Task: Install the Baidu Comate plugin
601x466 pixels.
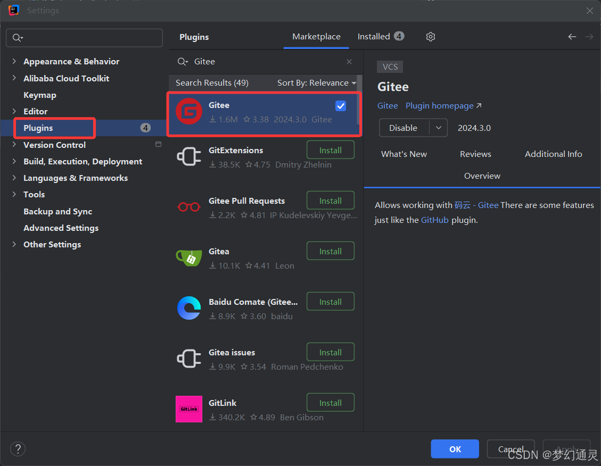Action: point(331,302)
